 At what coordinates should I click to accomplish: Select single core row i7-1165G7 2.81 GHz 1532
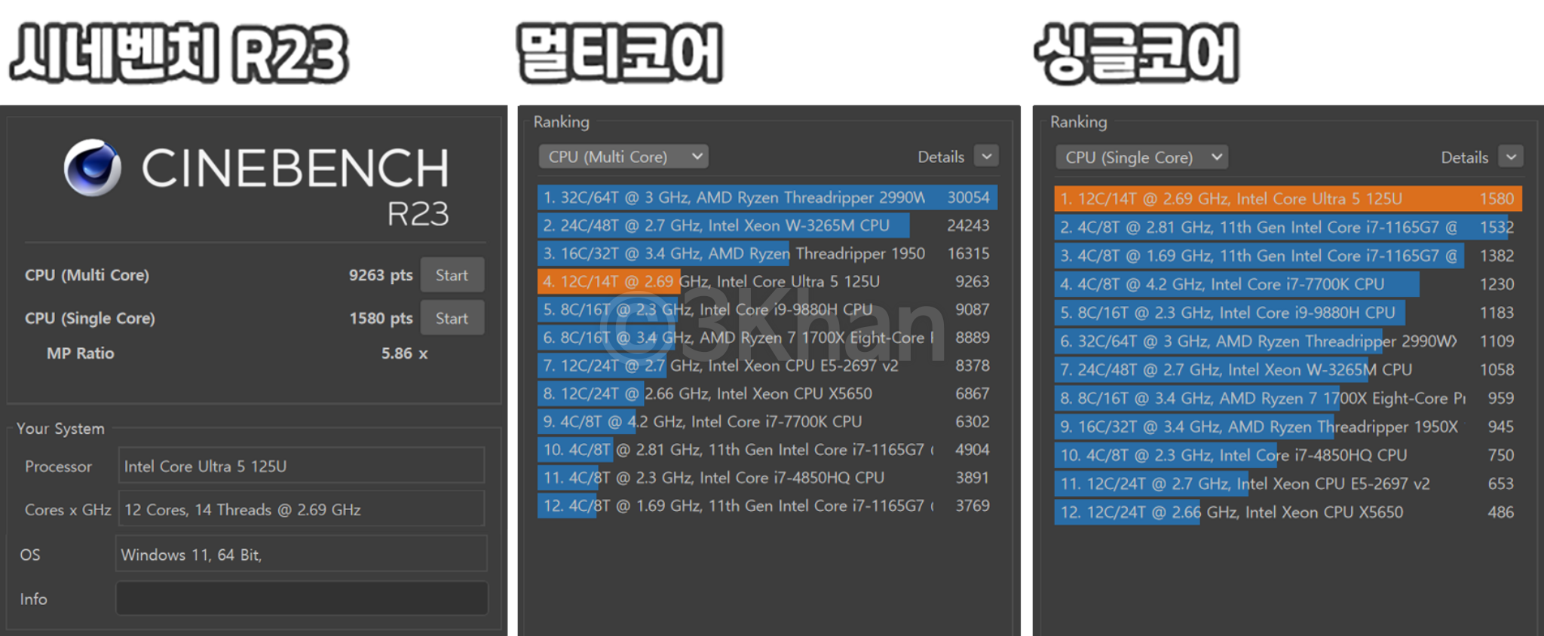coord(1288,227)
